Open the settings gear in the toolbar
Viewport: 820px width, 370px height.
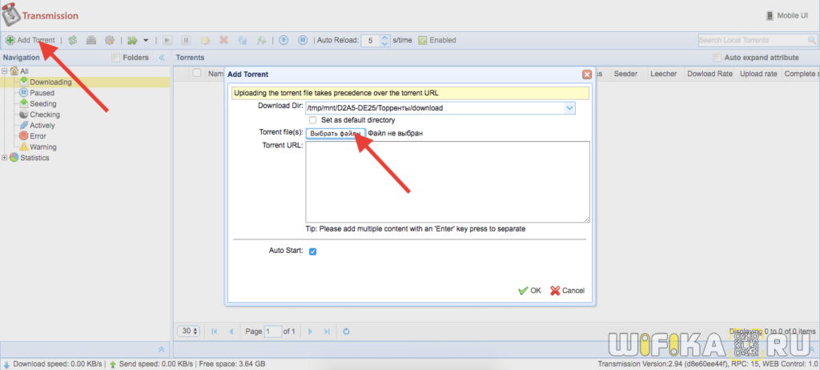[x=110, y=40]
